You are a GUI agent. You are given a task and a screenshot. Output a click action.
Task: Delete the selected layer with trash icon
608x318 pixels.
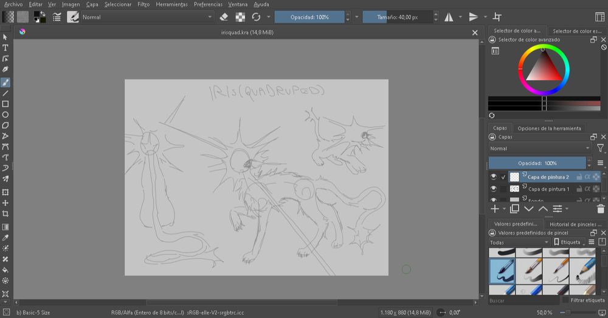click(x=601, y=209)
